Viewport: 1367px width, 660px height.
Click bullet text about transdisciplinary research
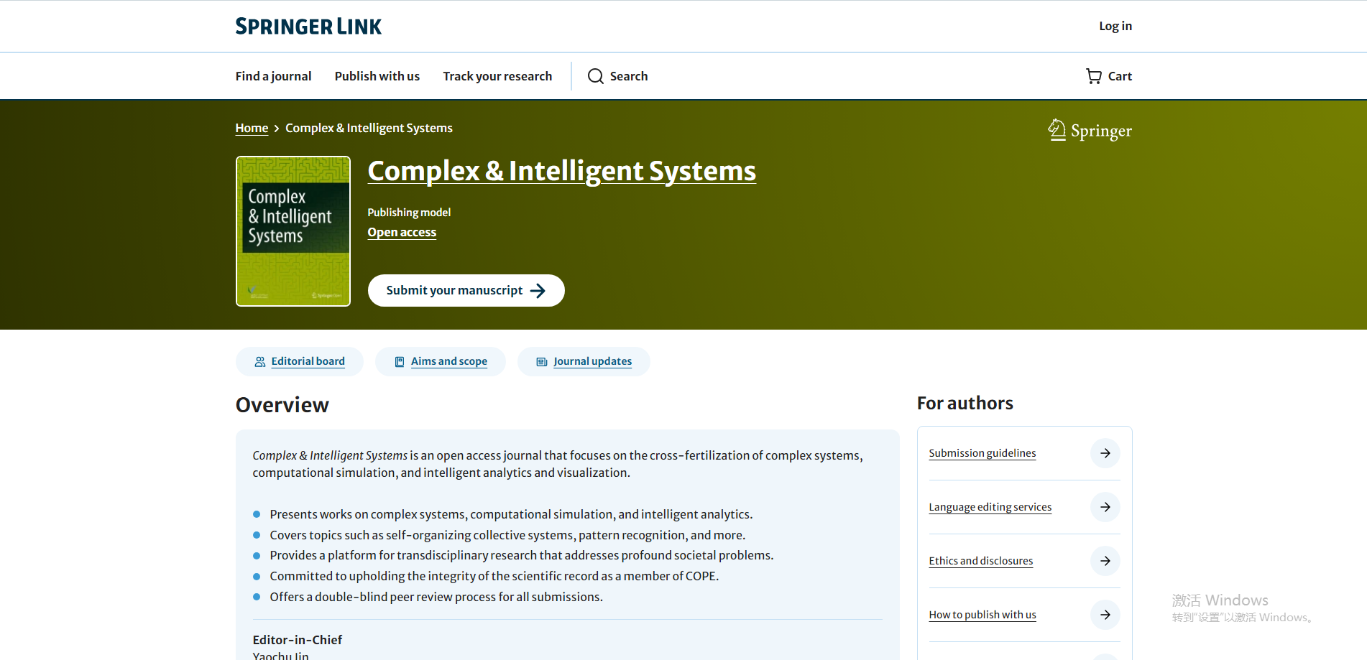pyautogui.click(x=522, y=555)
